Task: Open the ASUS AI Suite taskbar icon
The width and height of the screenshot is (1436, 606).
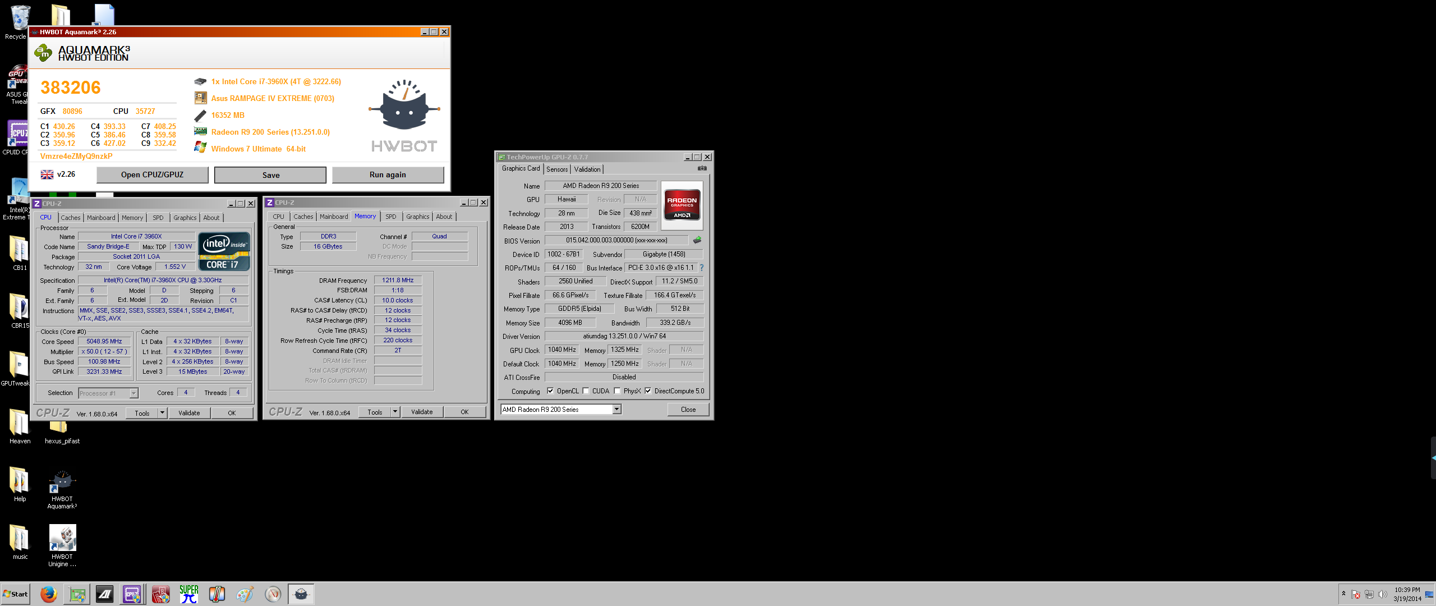Action: (x=104, y=594)
